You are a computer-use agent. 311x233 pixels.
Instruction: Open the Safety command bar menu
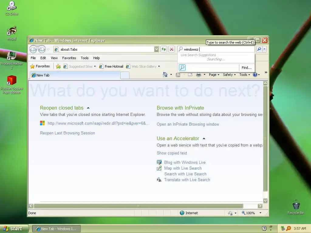(229, 75)
